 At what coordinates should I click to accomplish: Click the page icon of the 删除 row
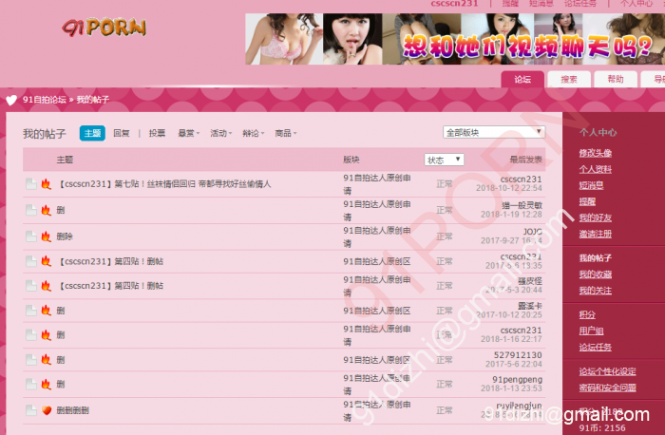click(x=30, y=236)
